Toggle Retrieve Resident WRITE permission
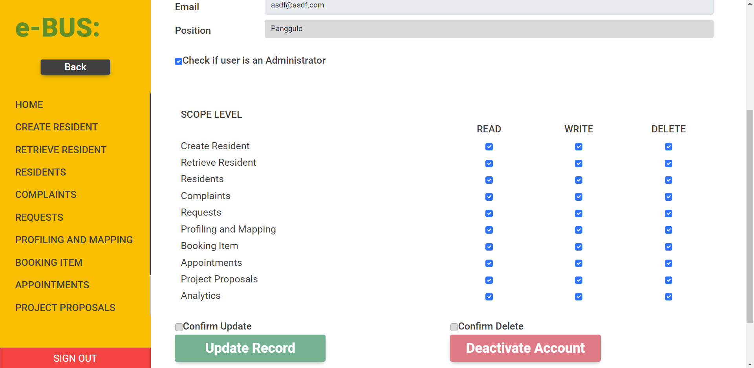The width and height of the screenshot is (754, 368). [x=578, y=163]
